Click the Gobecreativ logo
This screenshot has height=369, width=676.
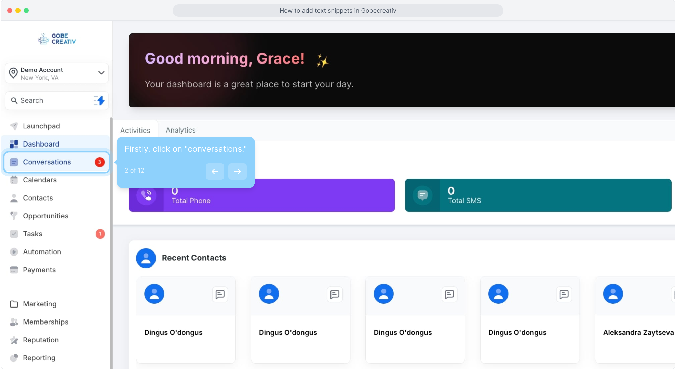57,39
